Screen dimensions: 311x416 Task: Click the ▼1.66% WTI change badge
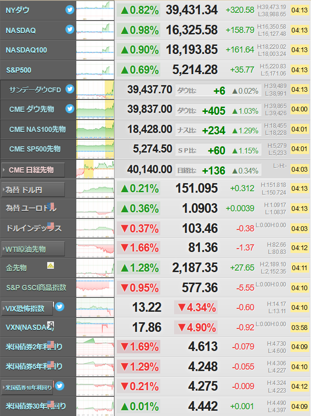tap(139, 248)
